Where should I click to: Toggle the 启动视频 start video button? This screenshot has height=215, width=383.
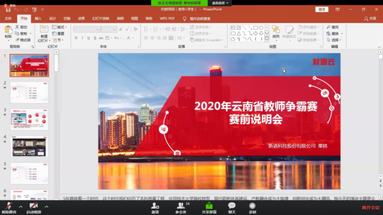(33, 206)
